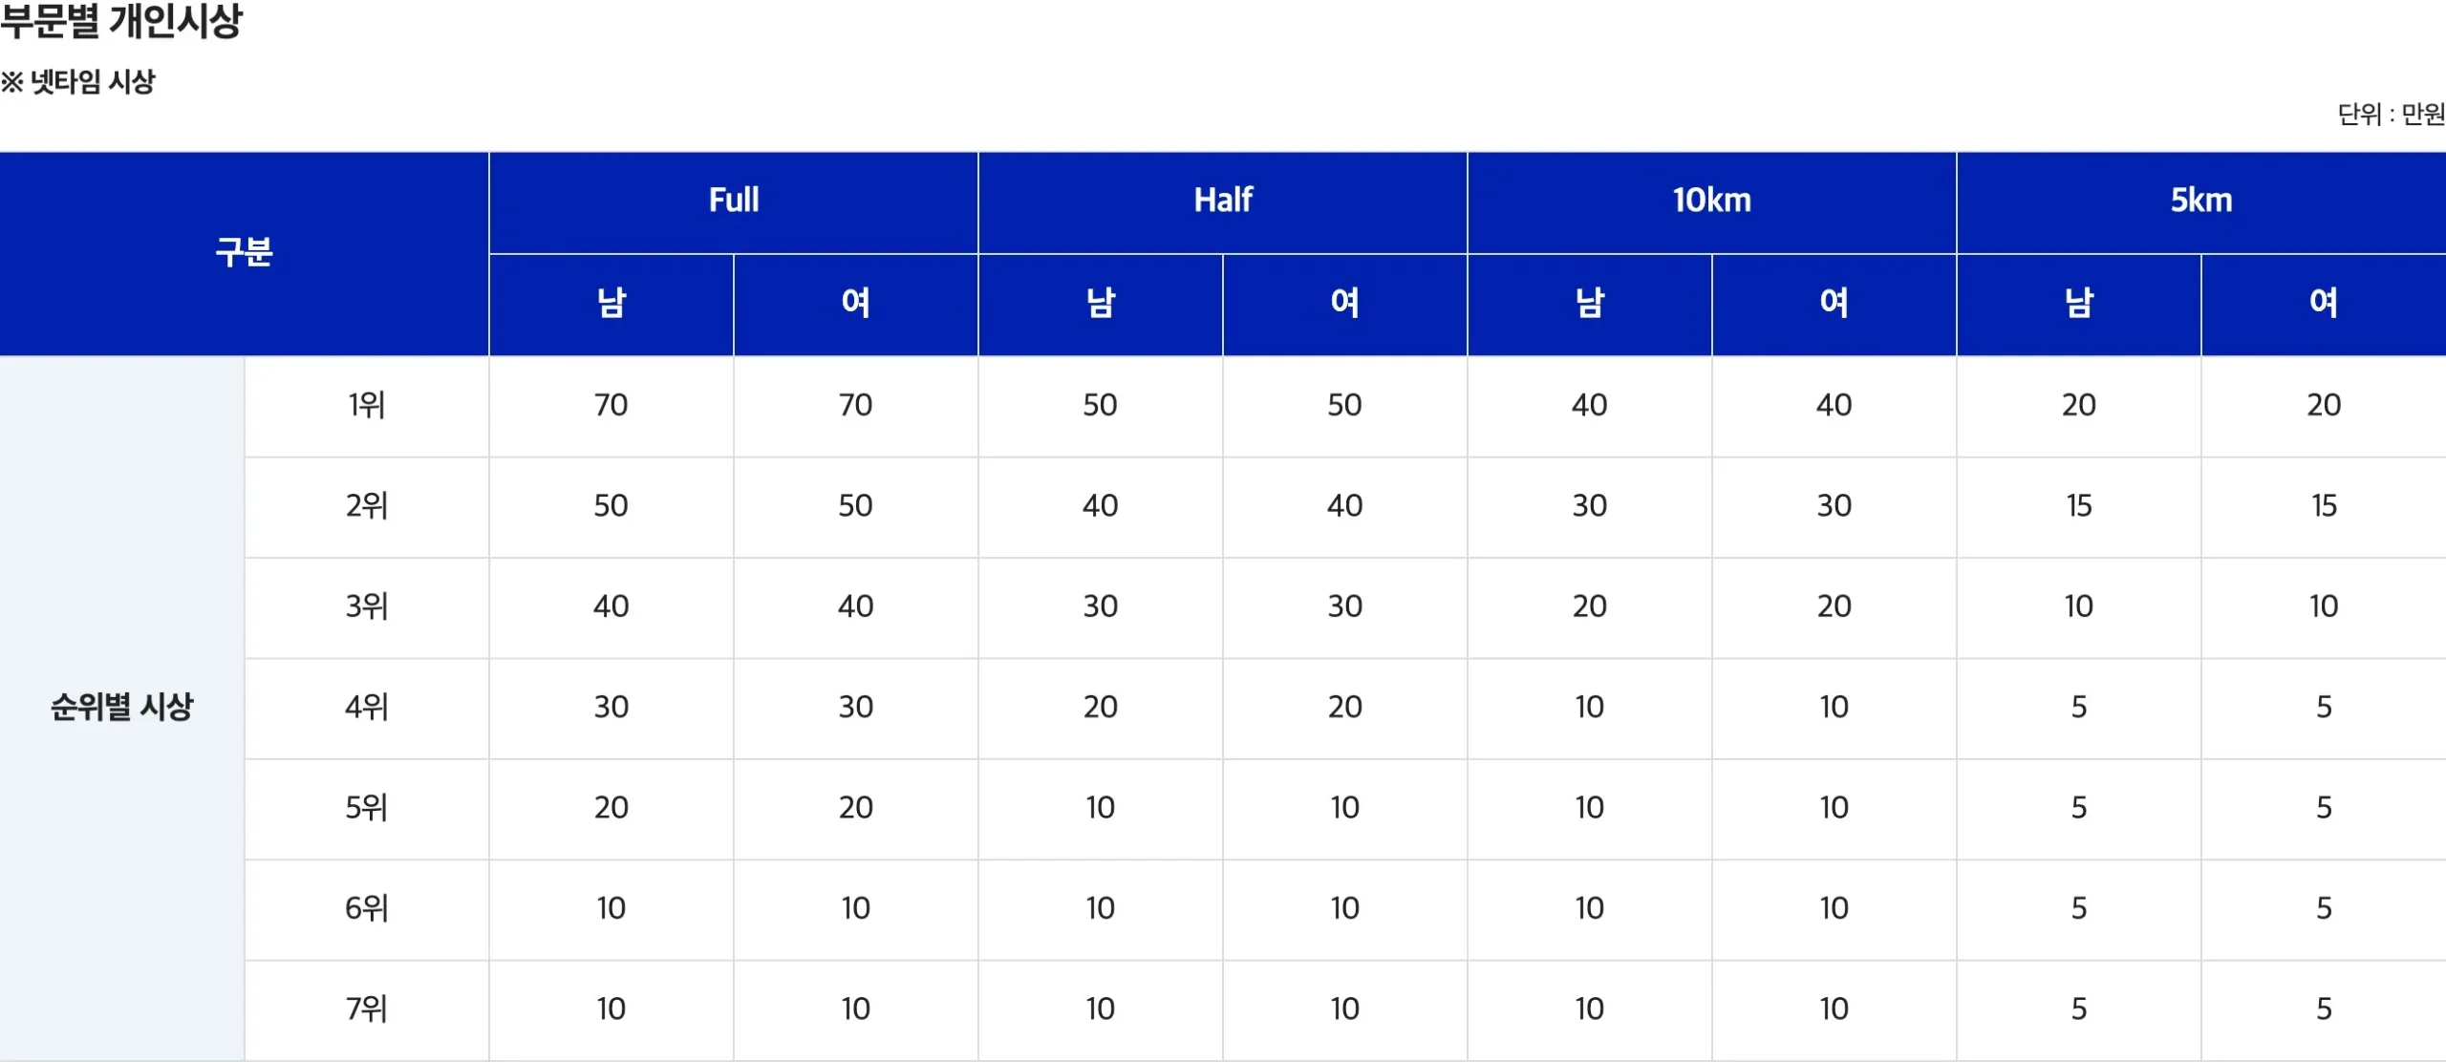Select the 1위 row label
Screen dimensions: 2446x1062
pos(366,406)
